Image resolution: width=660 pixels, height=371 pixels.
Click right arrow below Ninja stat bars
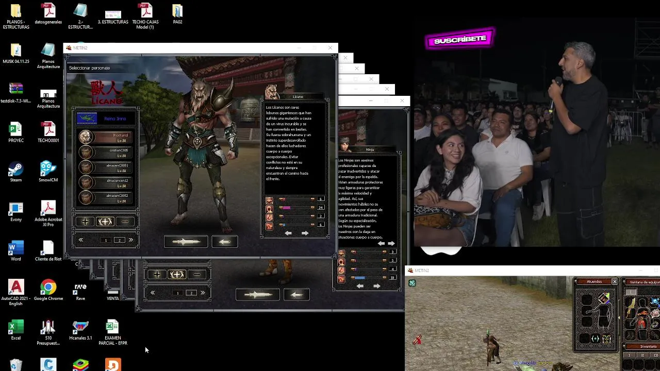tap(376, 286)
